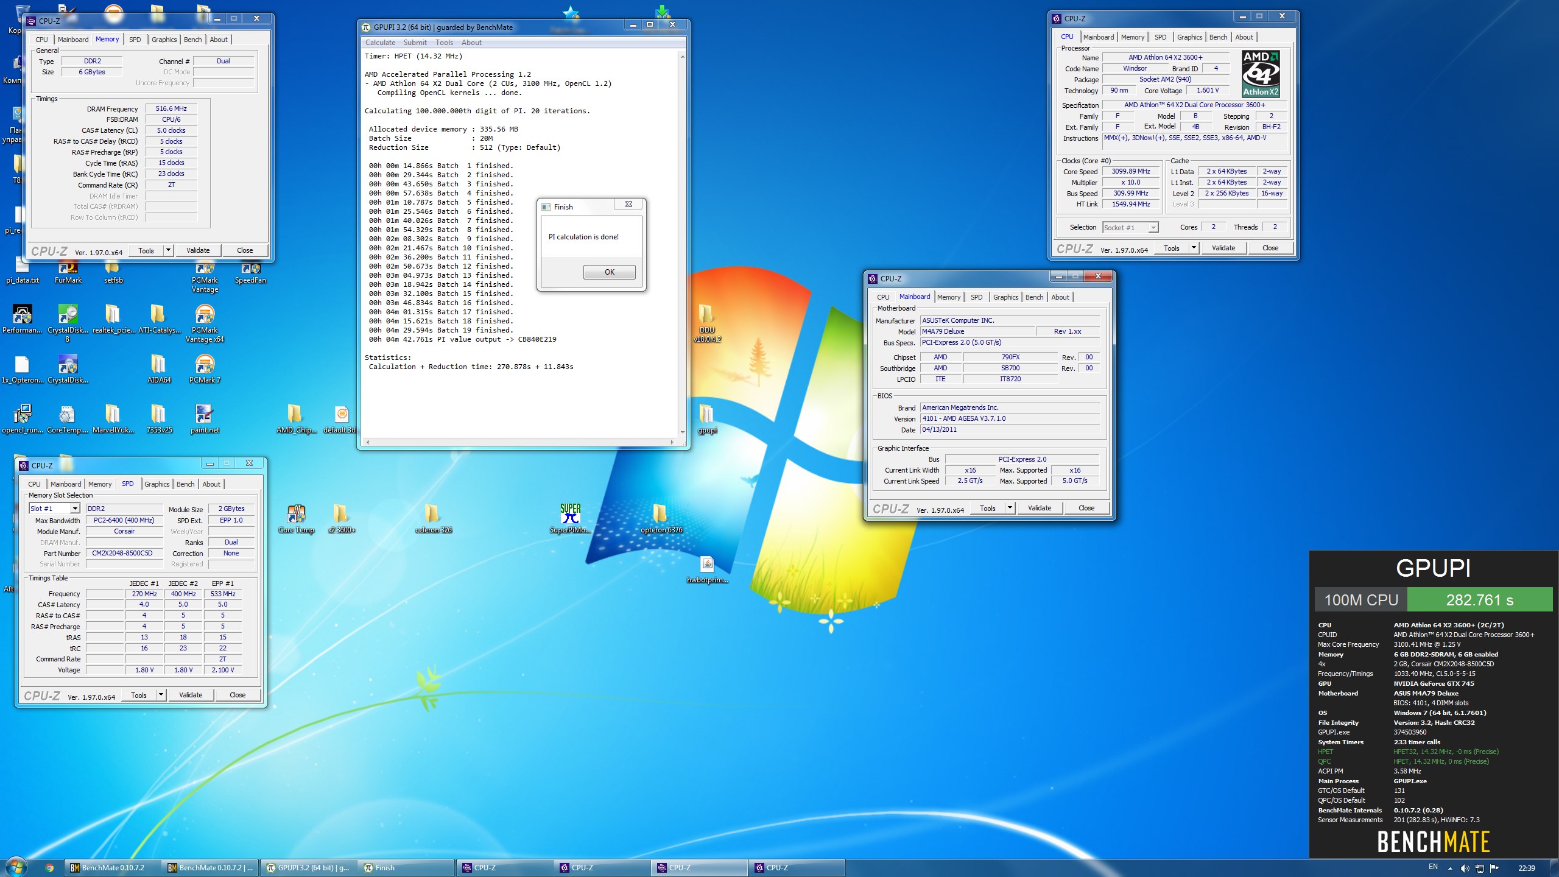
Task: Switch to Graphics tab in CPU tab CPU-Z window
Action: [x=1189, y=37]
